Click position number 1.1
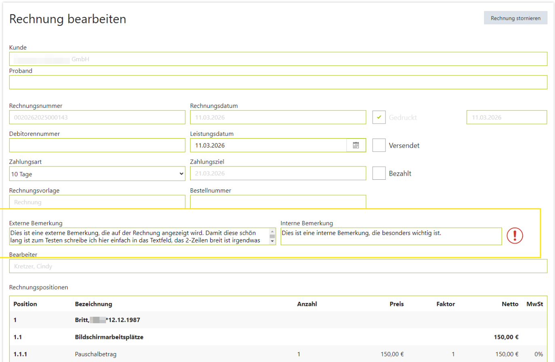The height and width of the screenshot is (362, 555). click(17, 337)
